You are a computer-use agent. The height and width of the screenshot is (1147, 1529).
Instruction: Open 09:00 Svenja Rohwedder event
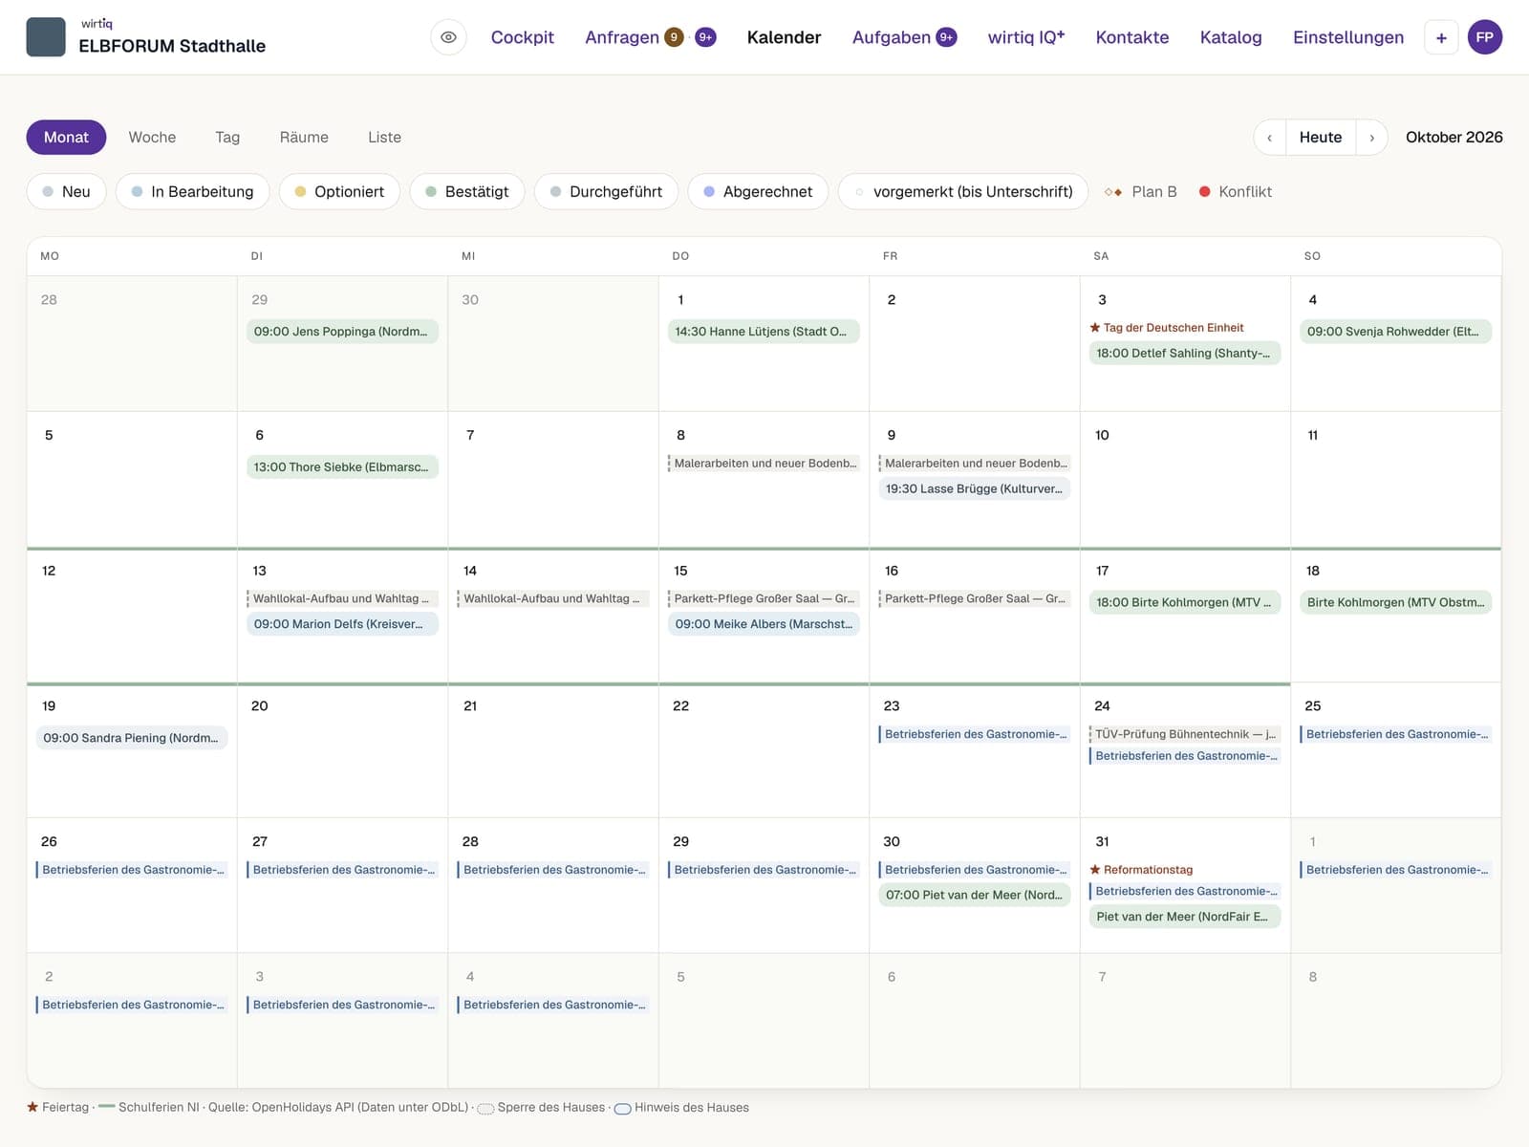(x=1395, y=332)
